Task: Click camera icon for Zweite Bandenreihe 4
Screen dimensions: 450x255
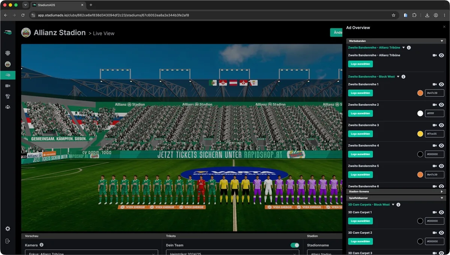Action: pyautogui.click(x=435, y=146)
